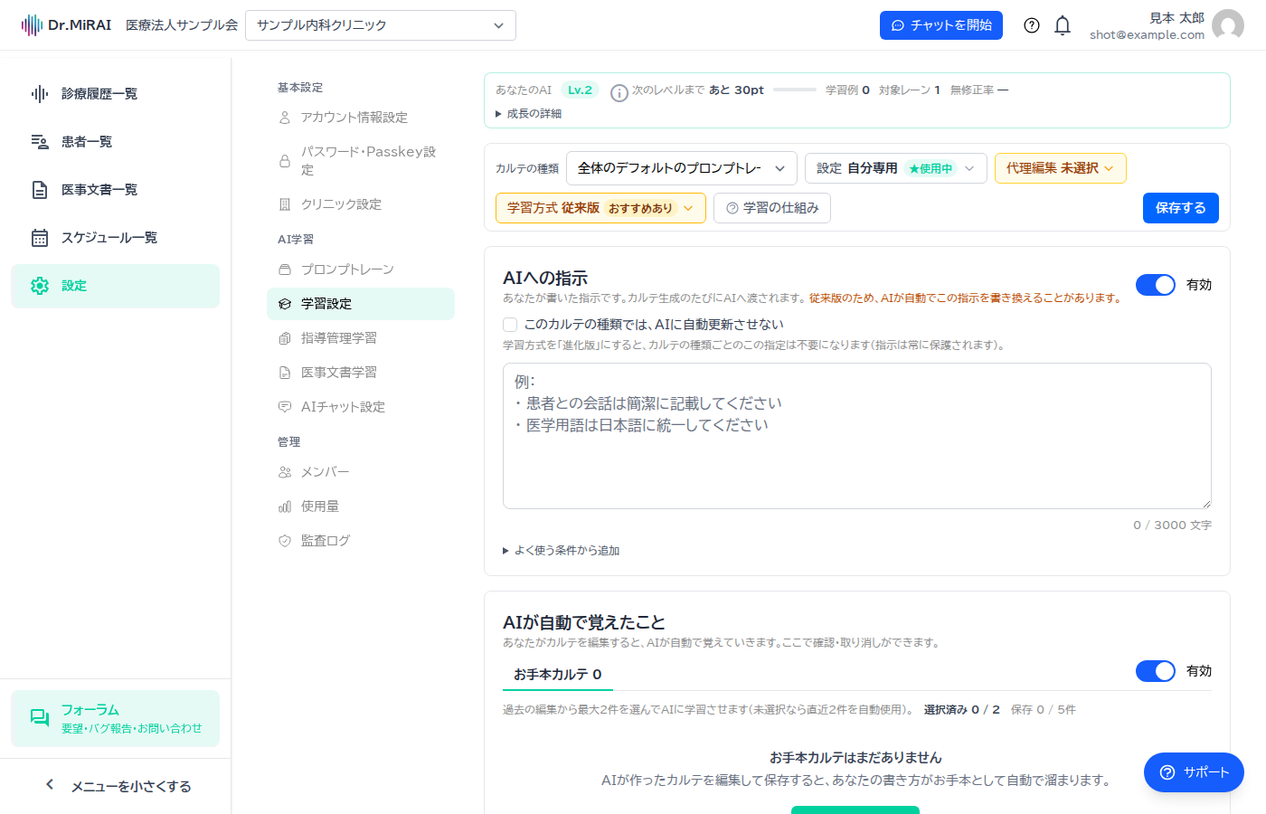Click the info icon beside 次のレベルまで
Image resolution: width=1266 pixels, height=814 pixels.
coord(619,93)
